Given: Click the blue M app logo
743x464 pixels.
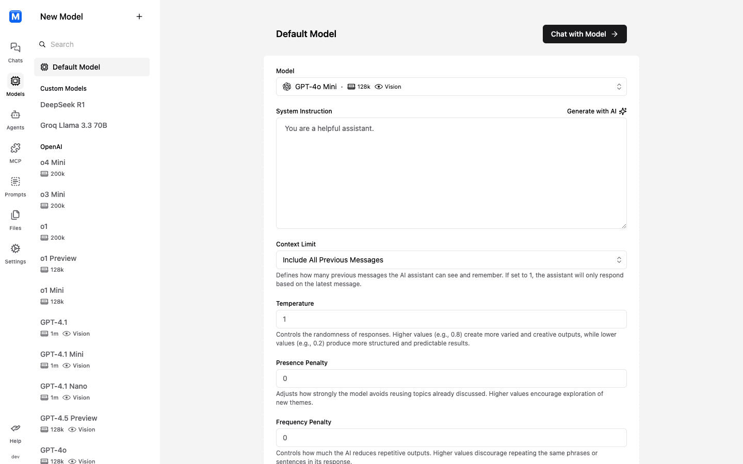Looking at the screenshot, I should click(x=15, y=16).
